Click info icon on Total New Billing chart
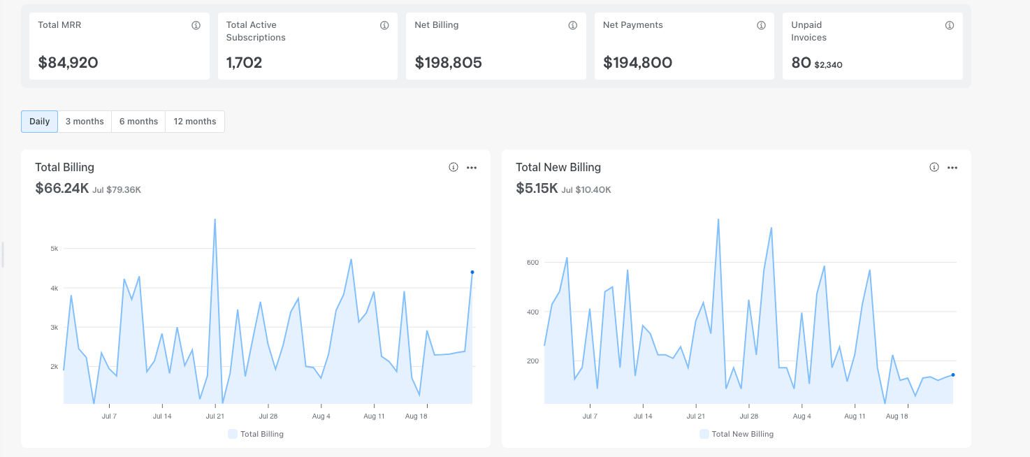Screen dimensions: 1030x457 (934, 167)
